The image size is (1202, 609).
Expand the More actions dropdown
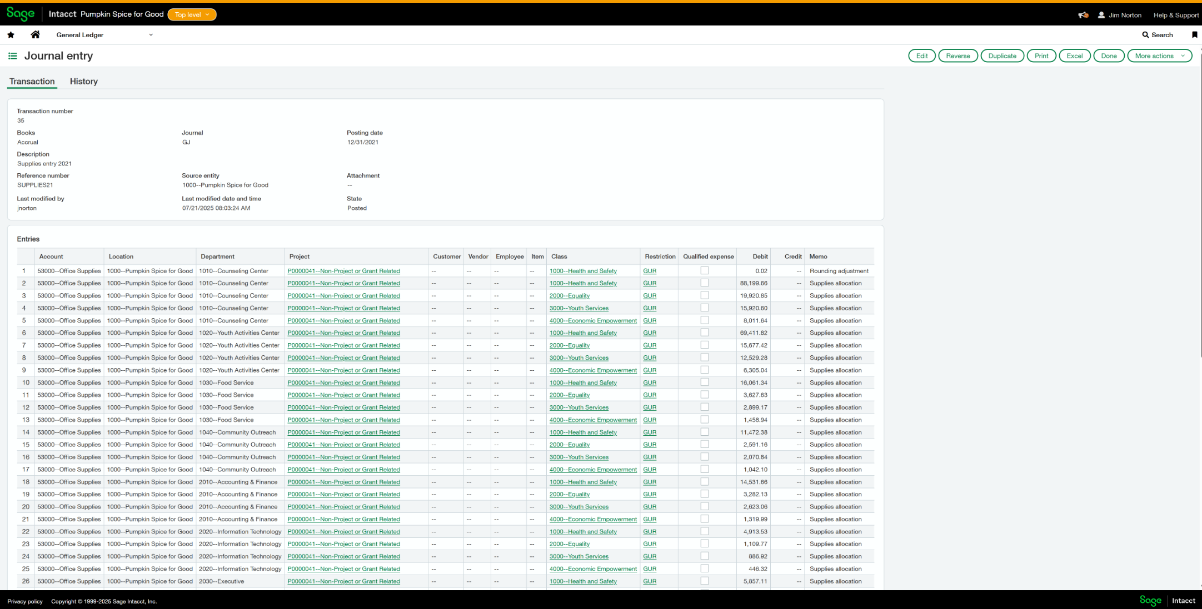[x=1159, y=56]
